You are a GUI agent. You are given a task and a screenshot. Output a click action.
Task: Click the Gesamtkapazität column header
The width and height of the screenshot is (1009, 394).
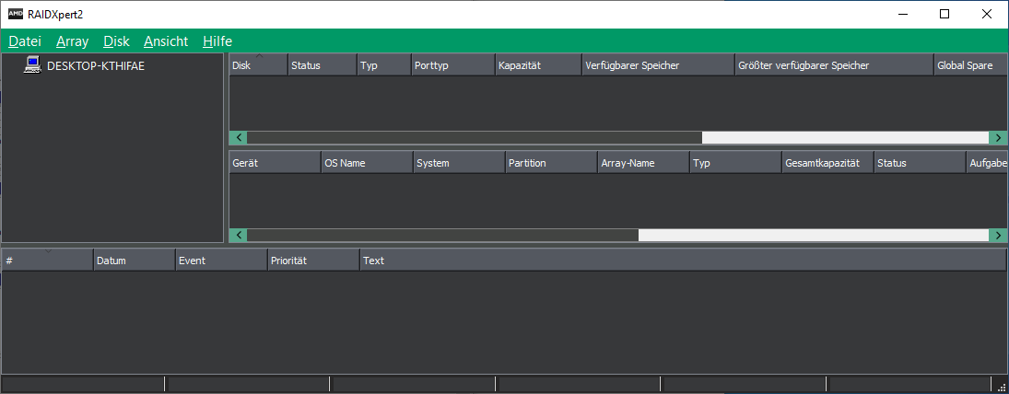point(827,163)
